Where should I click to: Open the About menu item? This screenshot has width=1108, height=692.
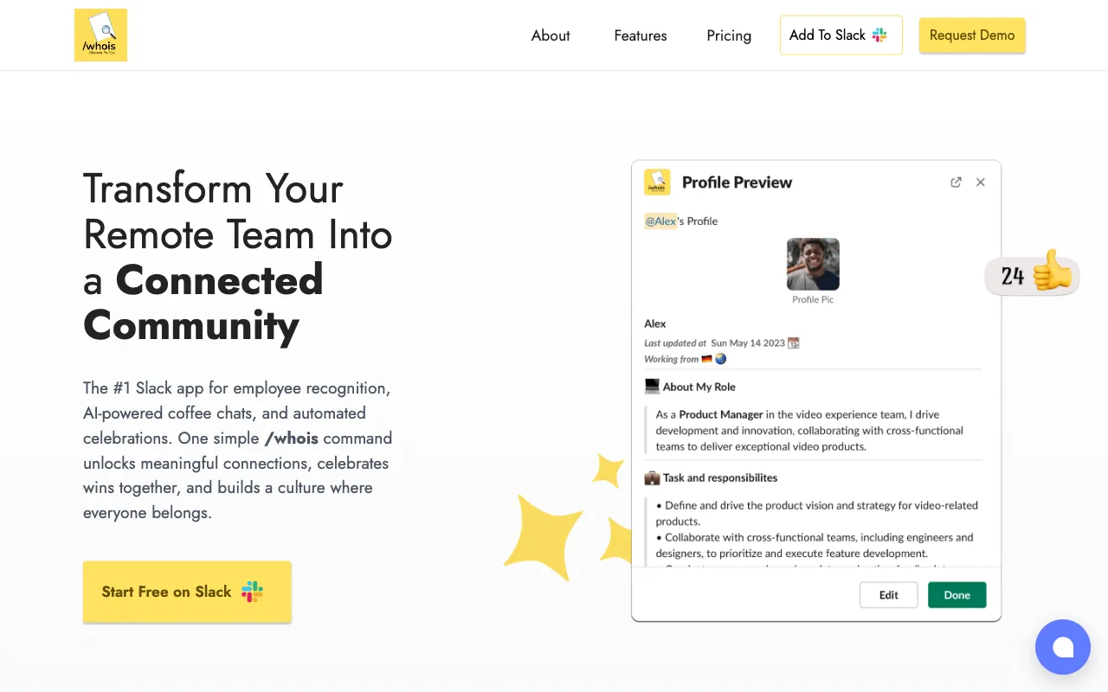click(551, 35)
